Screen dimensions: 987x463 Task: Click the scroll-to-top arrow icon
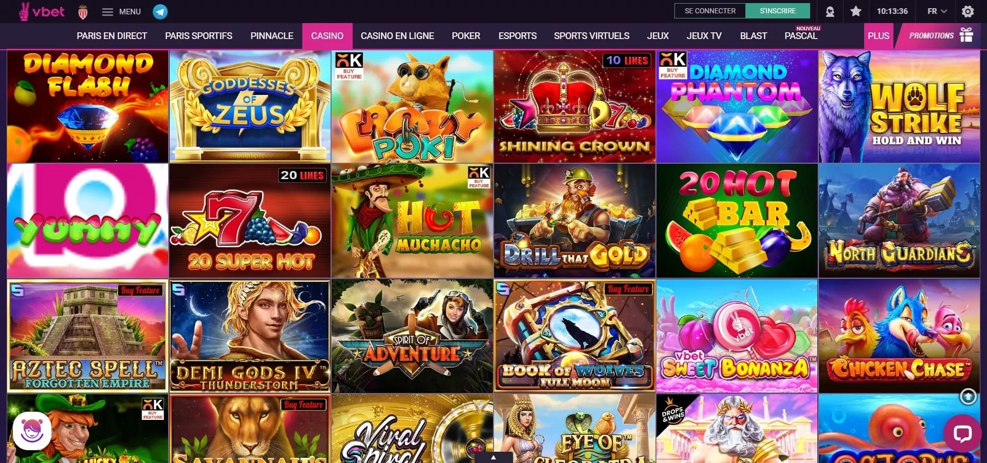[968, 396]
